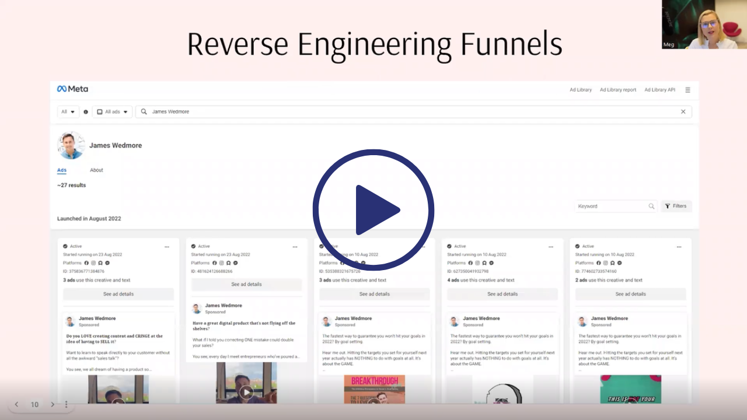Screen dimensions: 747x420
Task: See ad details for 'Have a great digital product' ad
Action: coord(246,285)
